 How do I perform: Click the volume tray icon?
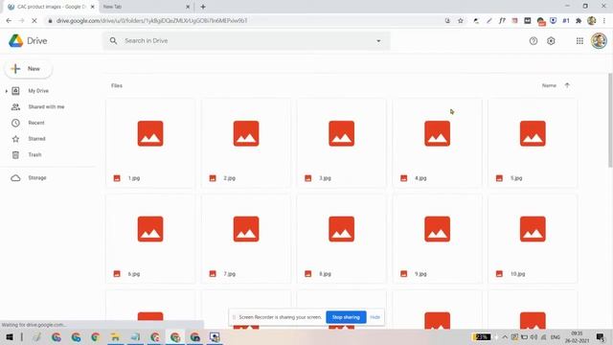(x=534, y=337)
